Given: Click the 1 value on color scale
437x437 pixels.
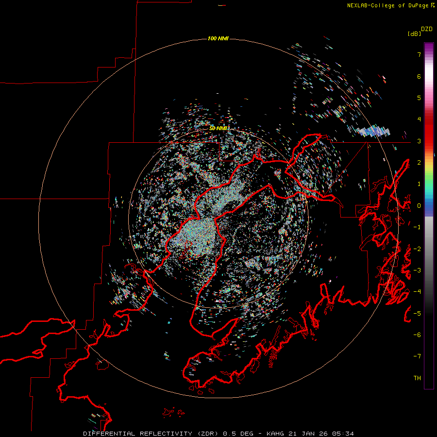Looking at the screenshot, I should click(x=419, y=184).
